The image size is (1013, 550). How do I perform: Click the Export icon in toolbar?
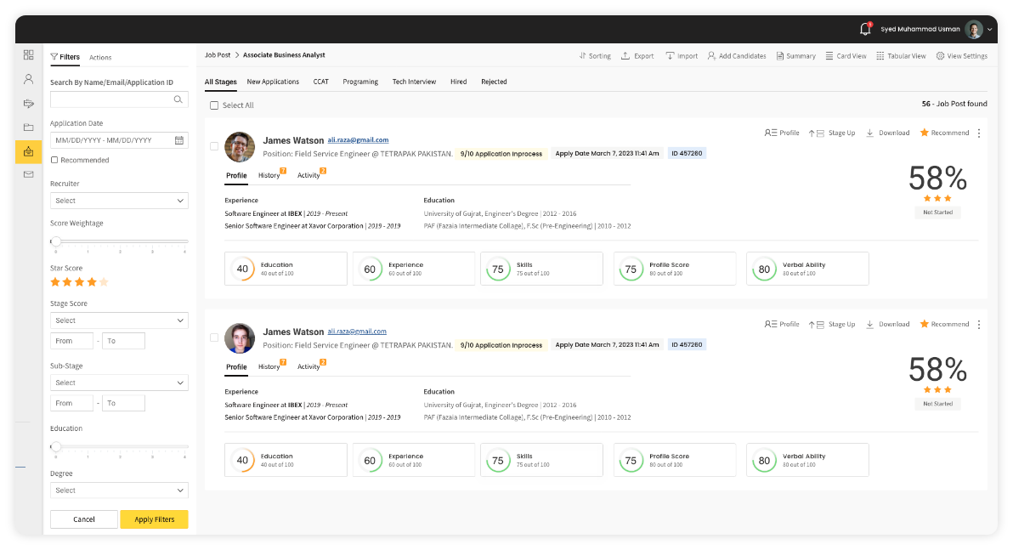click(x=625, y=56)
